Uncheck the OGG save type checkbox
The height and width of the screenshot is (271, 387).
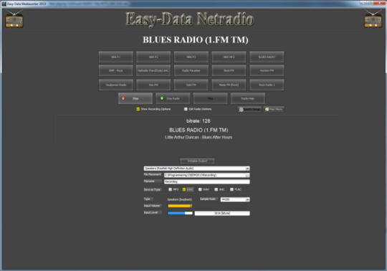[184, 189]
